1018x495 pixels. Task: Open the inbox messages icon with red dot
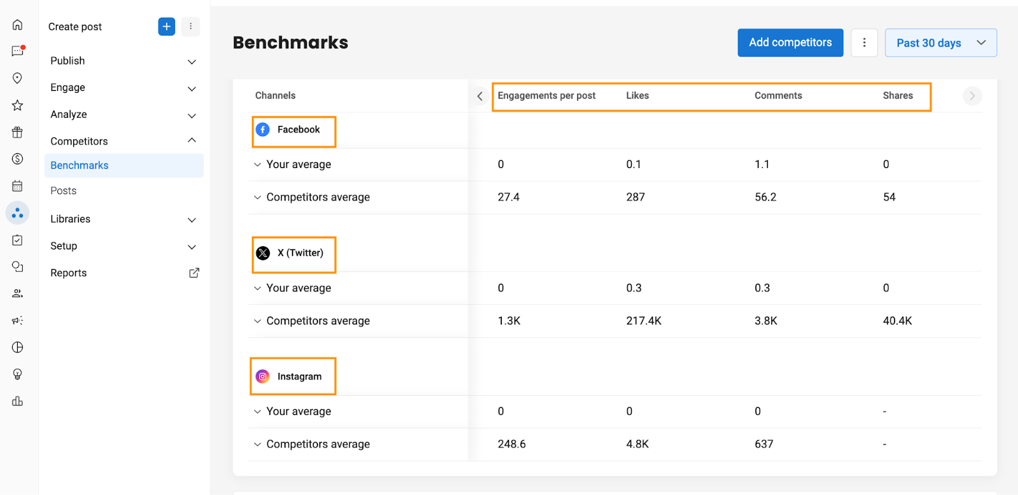coord(18,51)
